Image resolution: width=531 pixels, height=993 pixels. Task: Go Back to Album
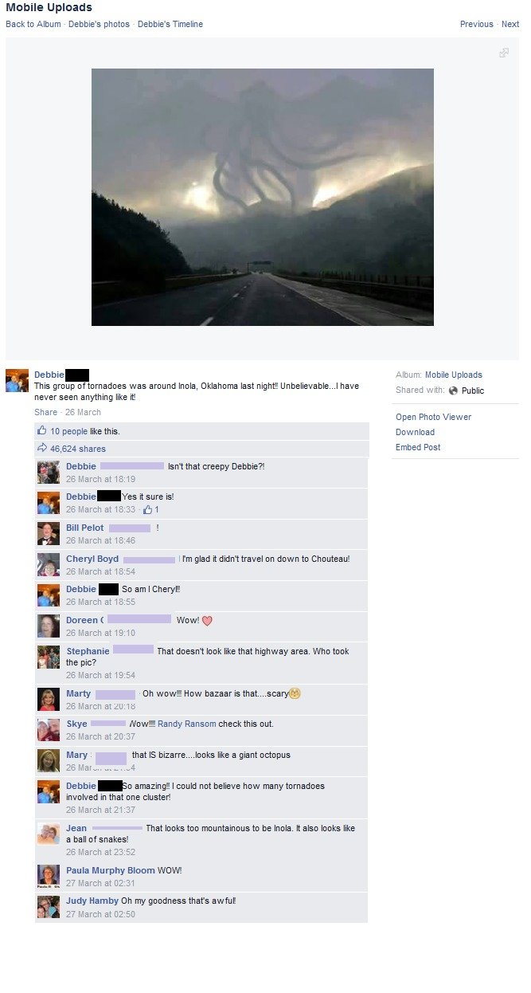[x=33, y=24]
